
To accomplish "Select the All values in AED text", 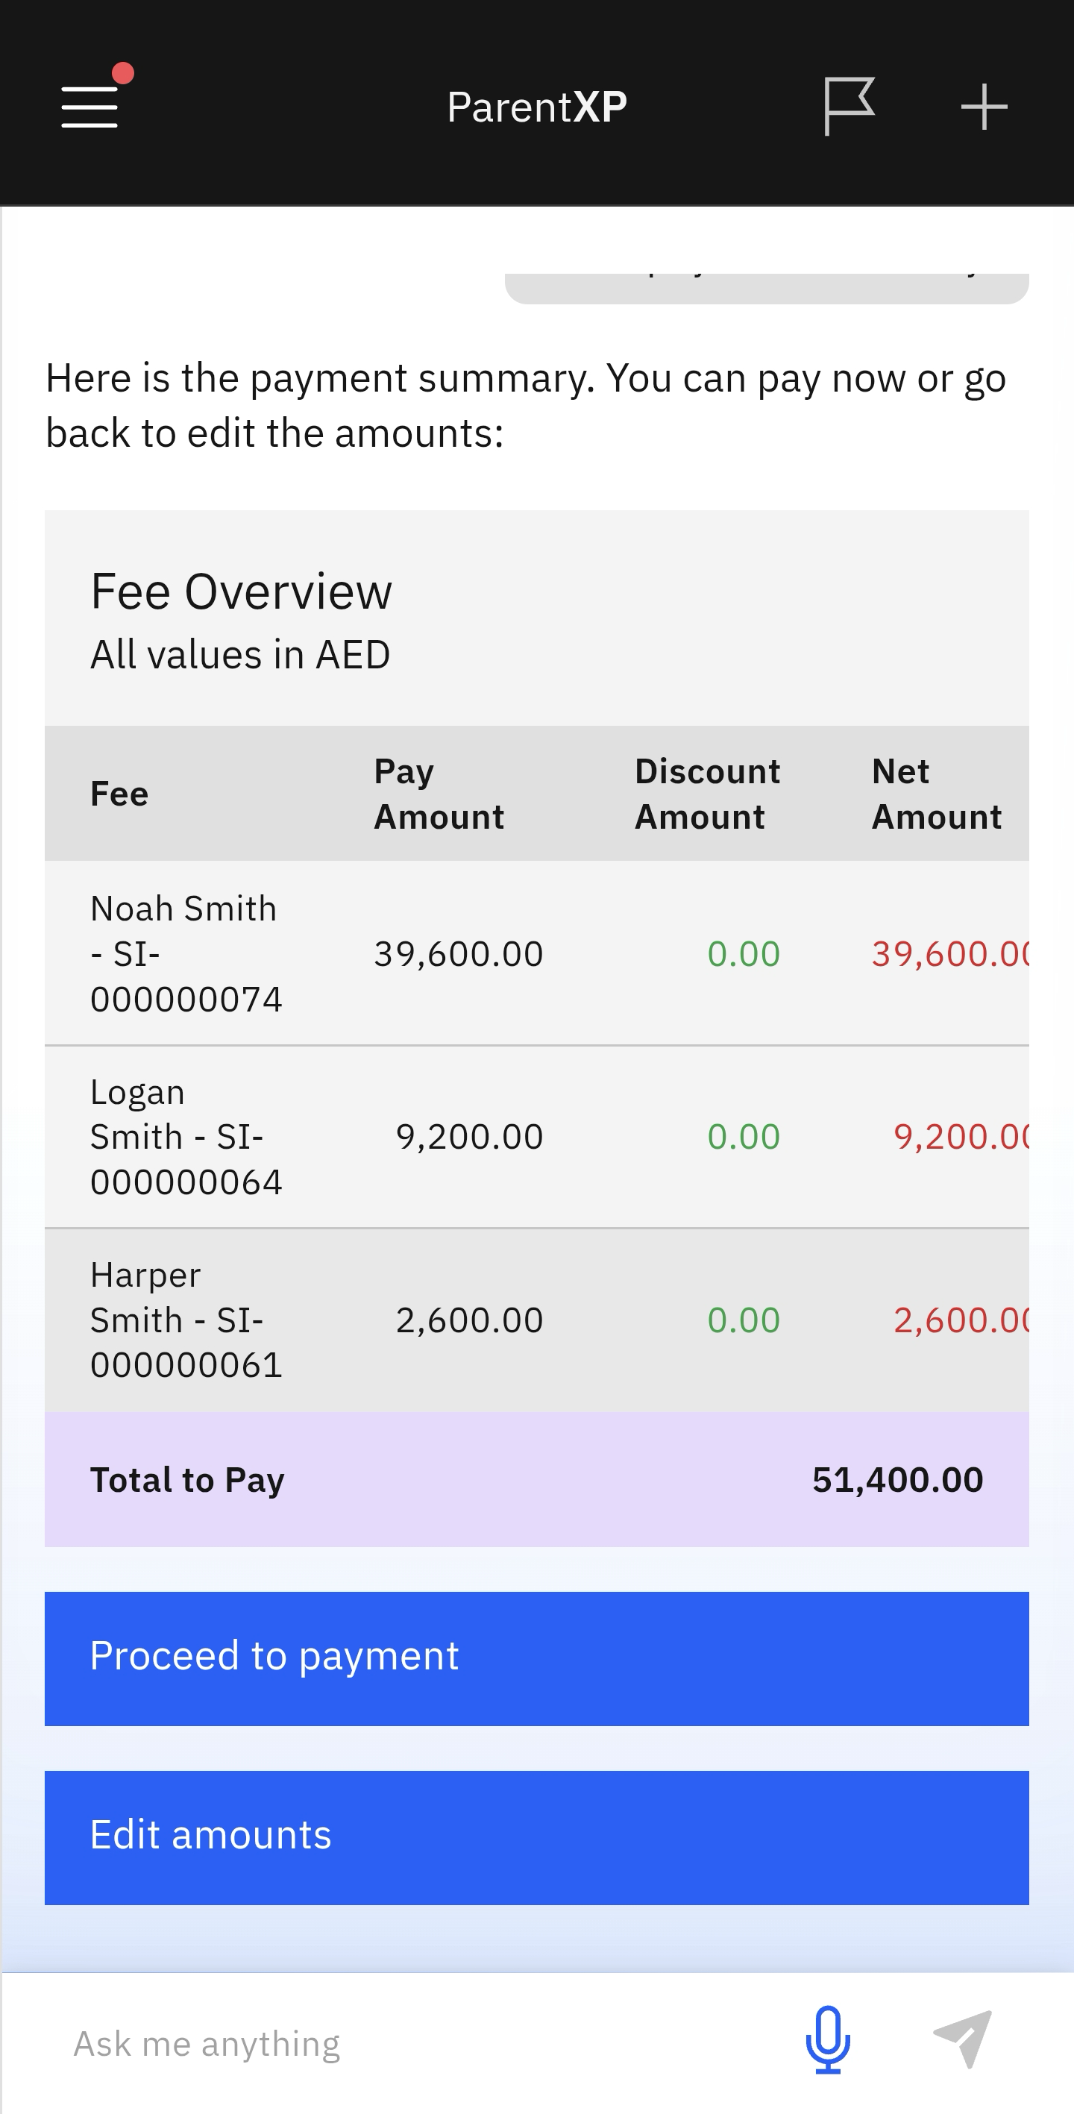I will tap(240, 655).
